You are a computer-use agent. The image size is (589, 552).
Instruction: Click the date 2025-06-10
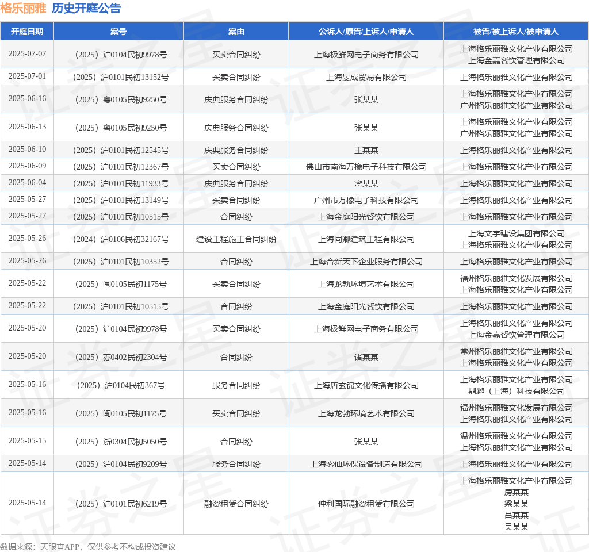[27, 149]
